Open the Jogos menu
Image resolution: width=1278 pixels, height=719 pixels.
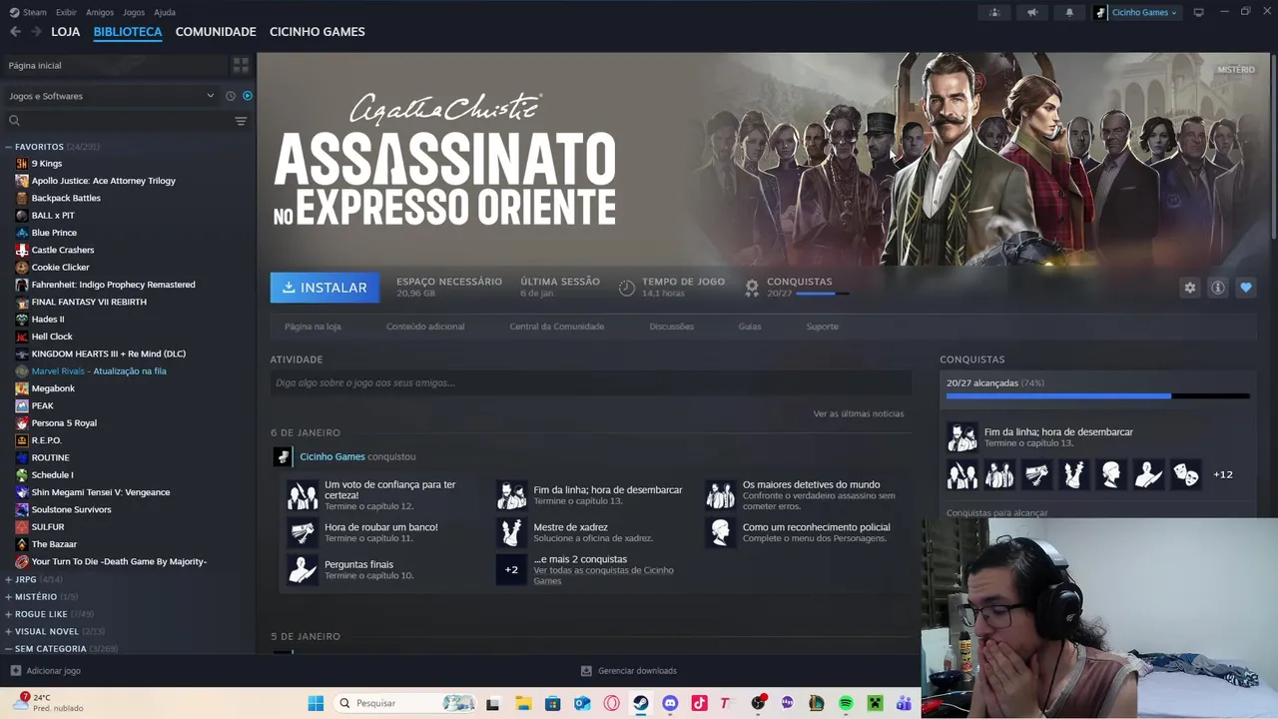[134, 12]
